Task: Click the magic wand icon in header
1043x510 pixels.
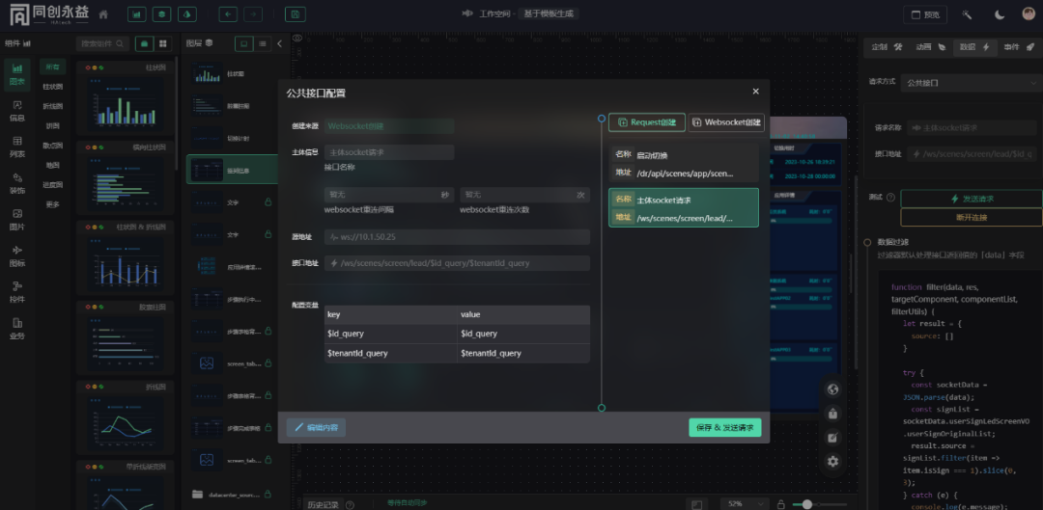Action: (967, 14)
